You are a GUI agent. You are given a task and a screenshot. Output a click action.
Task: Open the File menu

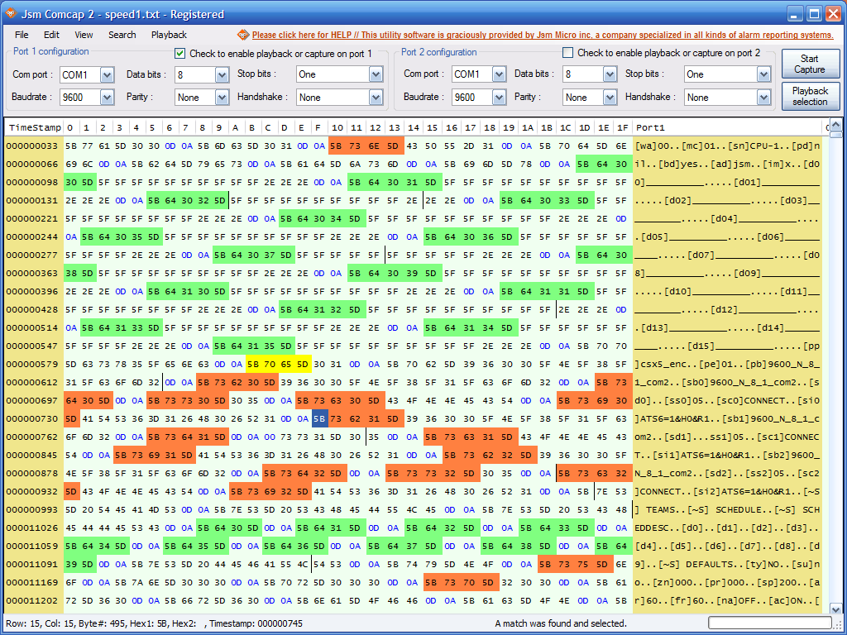coord(22,35)
